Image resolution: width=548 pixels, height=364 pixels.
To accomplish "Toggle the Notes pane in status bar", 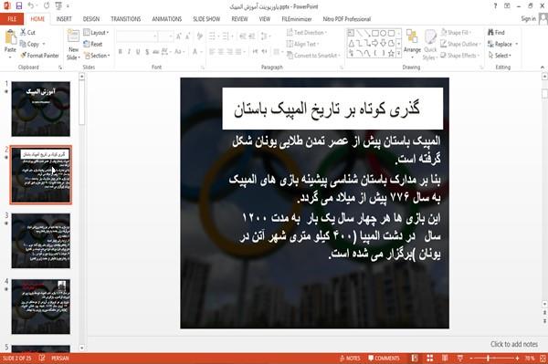I will [350, 358].
